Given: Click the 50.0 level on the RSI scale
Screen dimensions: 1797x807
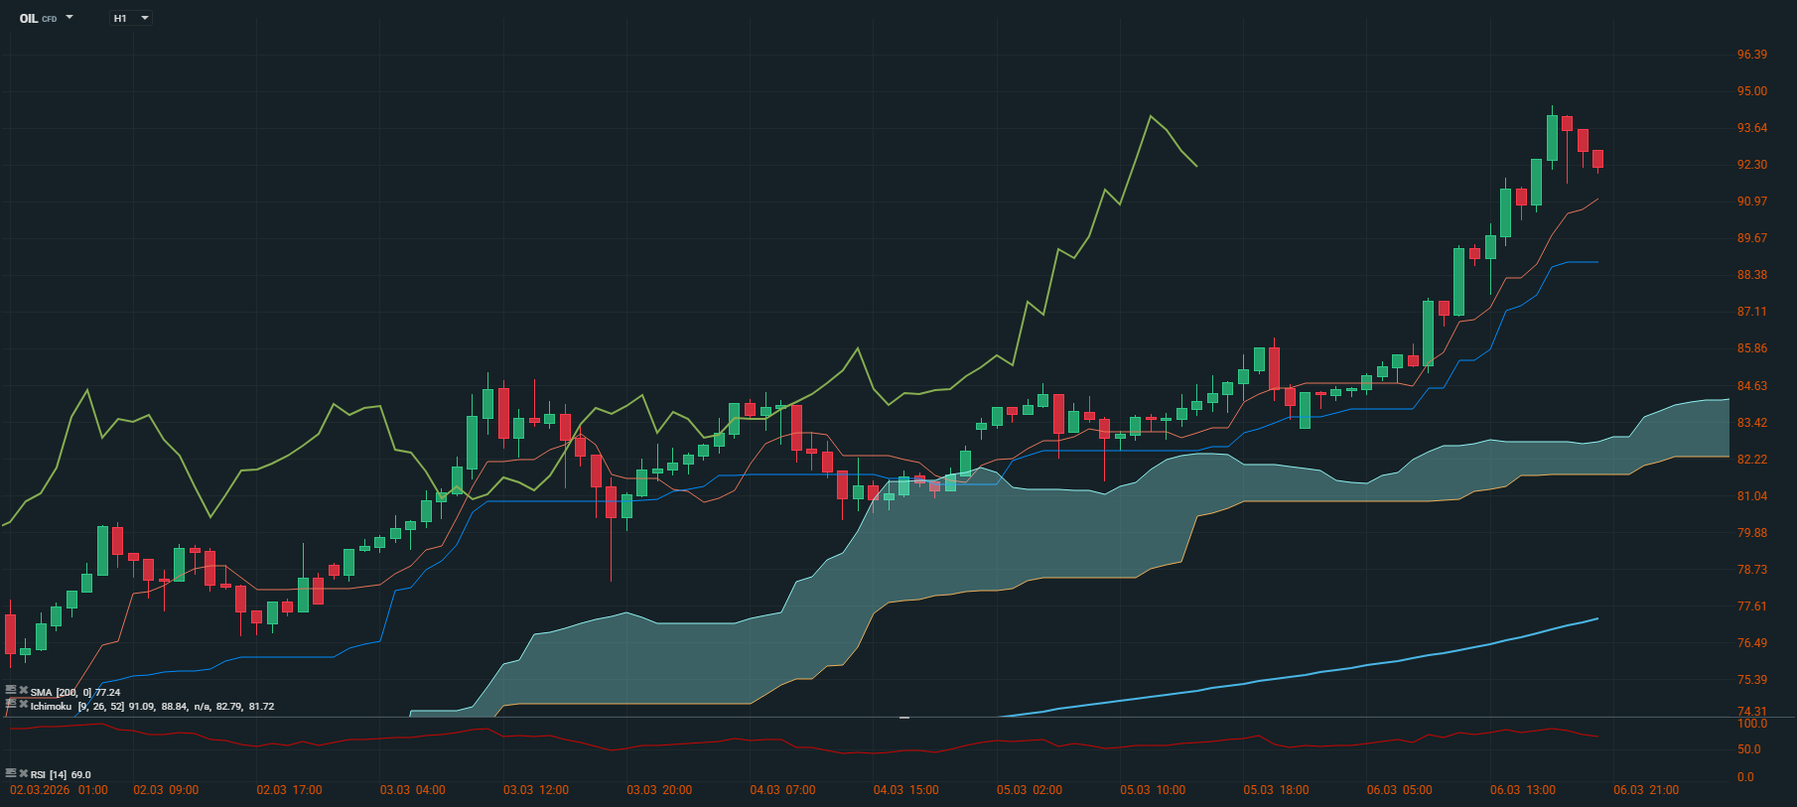Looking at the screenshot, I should point(1749,749).
